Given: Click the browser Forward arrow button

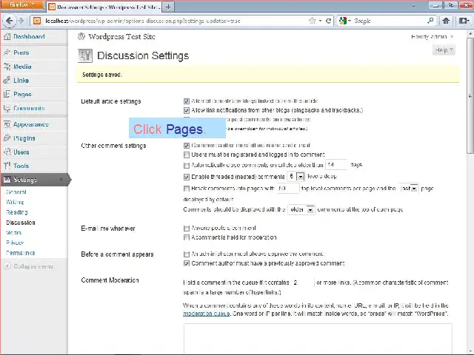Looking at the screenshot, I should pyautogui.click(x=21, y=21).
